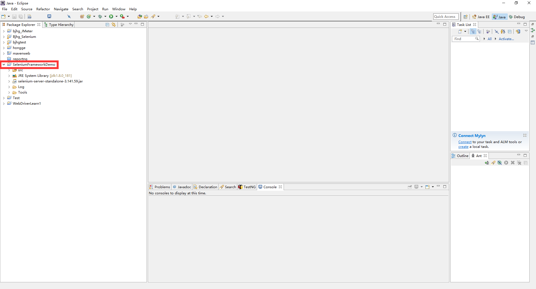Click the right-edge trim hierarchy icon
This screenshot has width=536, height=289.
533,30
